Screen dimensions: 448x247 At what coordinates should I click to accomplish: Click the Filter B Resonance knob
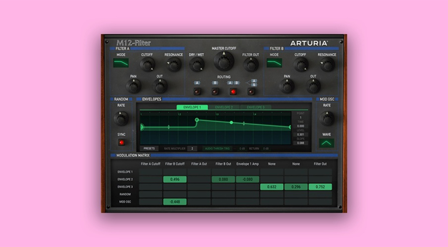(x=327, y=65)
